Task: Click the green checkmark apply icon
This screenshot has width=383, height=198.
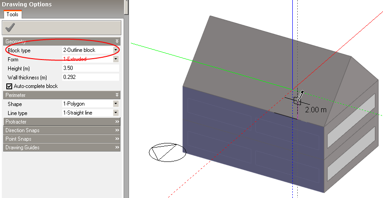Action: (9, 28)
